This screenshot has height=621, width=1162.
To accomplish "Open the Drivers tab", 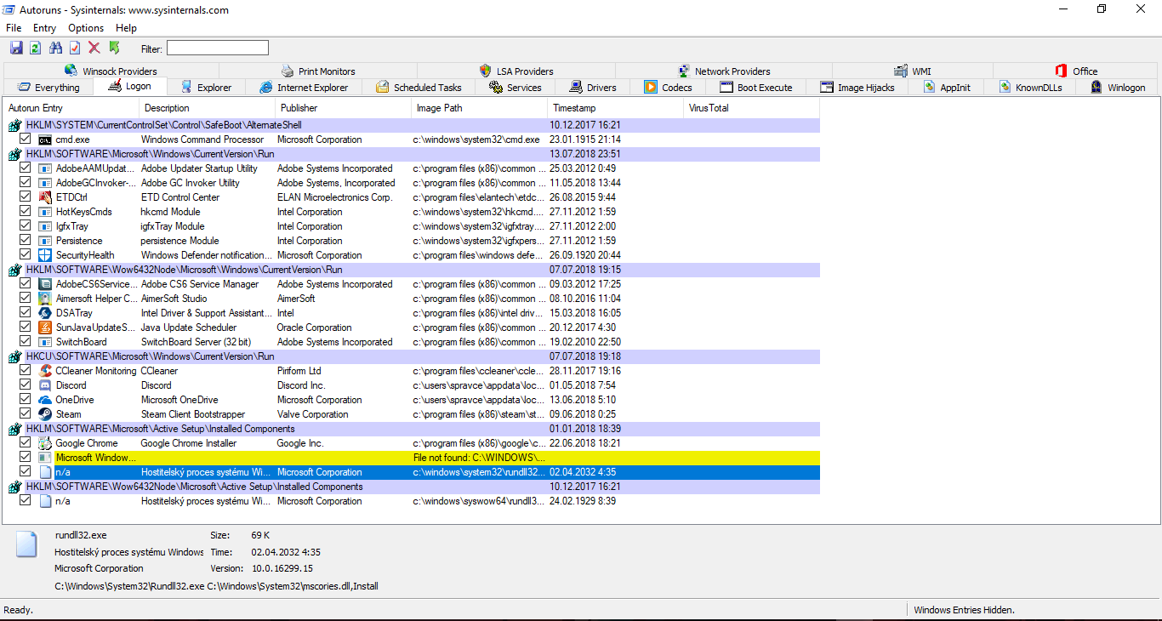I will click(593, 88).
